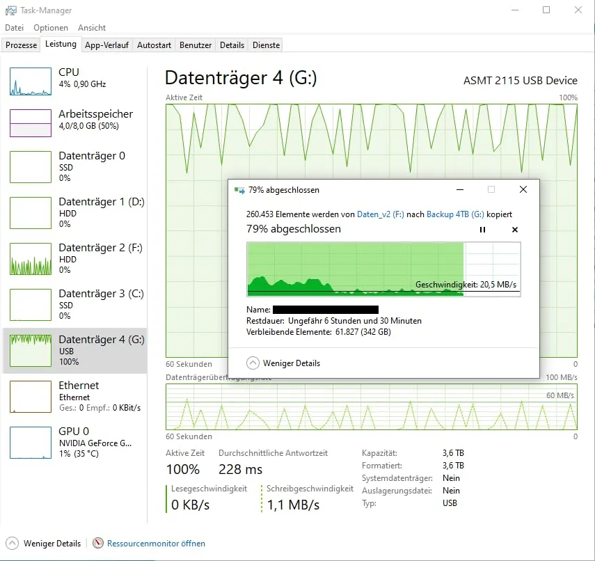This screenshot has width=595, height=561.
Task: Open the Daten_v2 (F:) source link
Action: point(380,214)
